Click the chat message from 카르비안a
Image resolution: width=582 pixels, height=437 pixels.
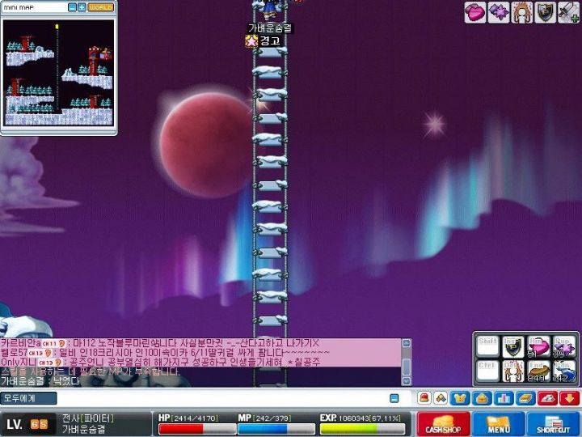[x=160, y=343]
